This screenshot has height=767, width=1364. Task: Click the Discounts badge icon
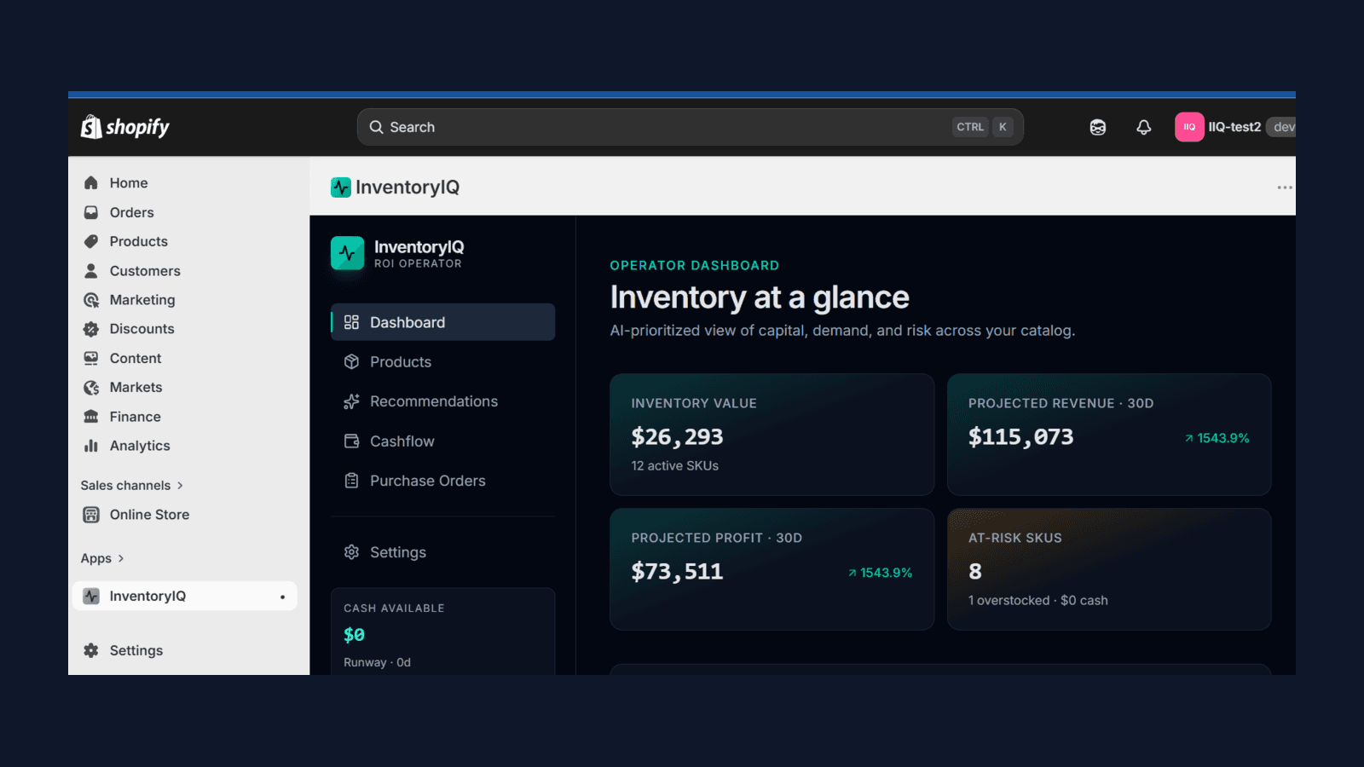pos(91,329)
